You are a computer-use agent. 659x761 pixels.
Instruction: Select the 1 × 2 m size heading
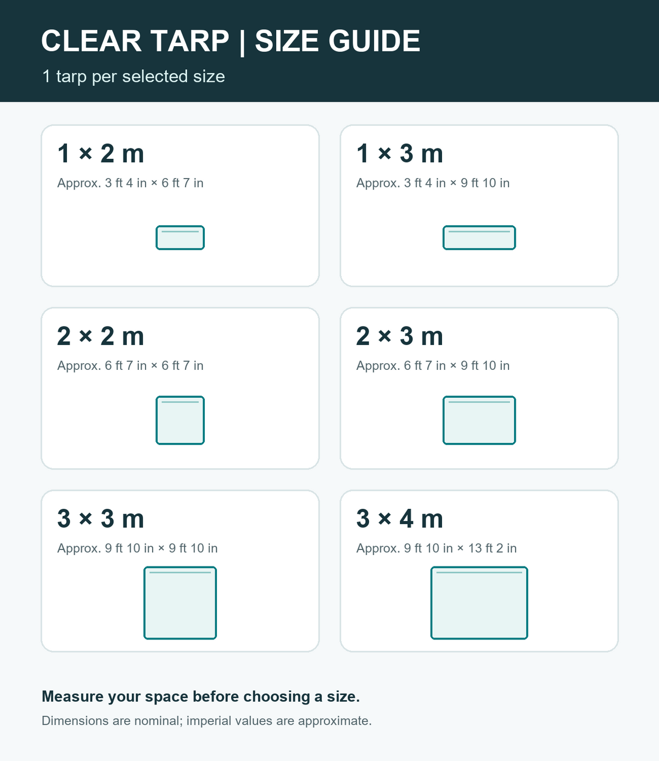click(100, 153)
